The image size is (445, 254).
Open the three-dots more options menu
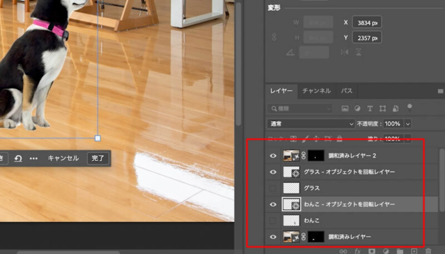33,158
